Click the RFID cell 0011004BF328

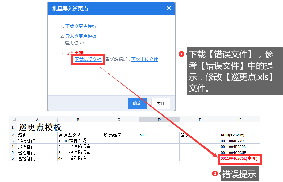point(240,147)
